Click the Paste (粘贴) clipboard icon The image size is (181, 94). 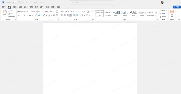coord(5,12)
